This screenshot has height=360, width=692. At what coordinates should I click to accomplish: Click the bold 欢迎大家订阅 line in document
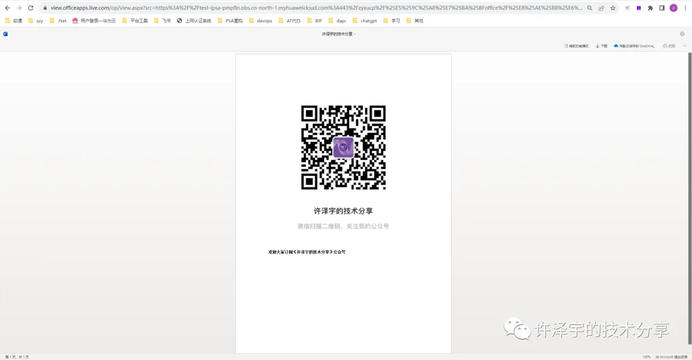point(307,252)
